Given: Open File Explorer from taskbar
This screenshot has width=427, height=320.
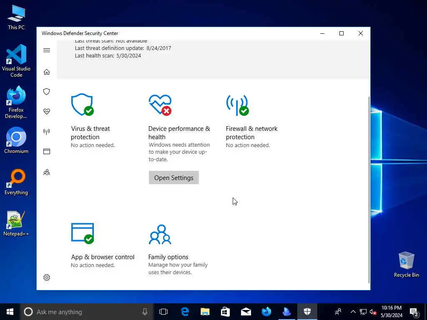Looking at the screenshot, I should tap(205, 312).
